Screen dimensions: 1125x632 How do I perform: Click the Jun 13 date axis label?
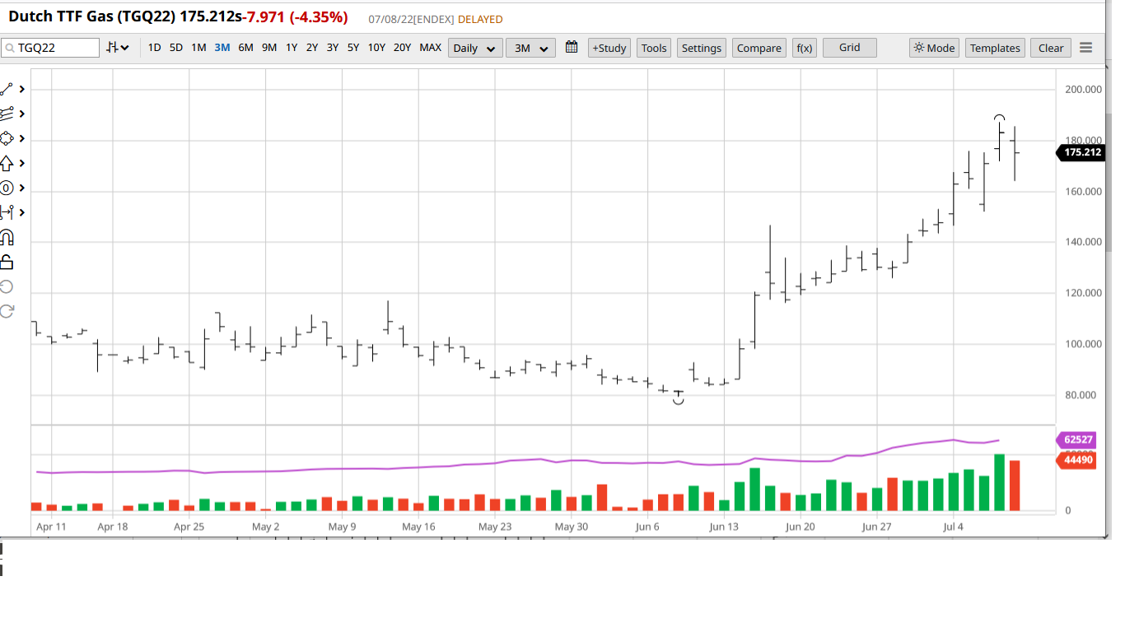point(724,527)
